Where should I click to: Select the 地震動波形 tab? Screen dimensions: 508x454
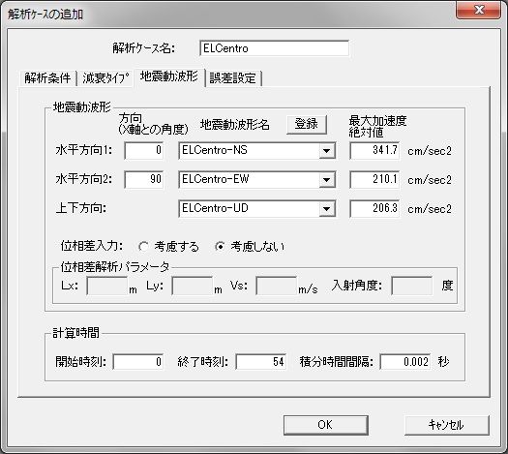[169, 77]
